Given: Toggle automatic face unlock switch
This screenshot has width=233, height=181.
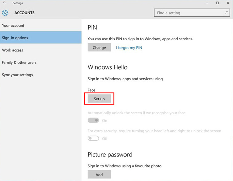Looking at the screenshot, I should pyautogui.click(x=93, y=120).
